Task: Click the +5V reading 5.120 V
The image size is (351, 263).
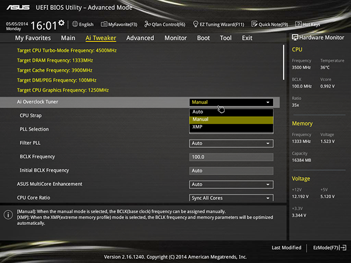Action: pyautogui.click(x=327, y=196)
